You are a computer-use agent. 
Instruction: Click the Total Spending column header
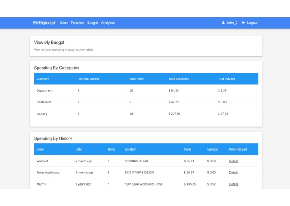click(x=178, y=79)
